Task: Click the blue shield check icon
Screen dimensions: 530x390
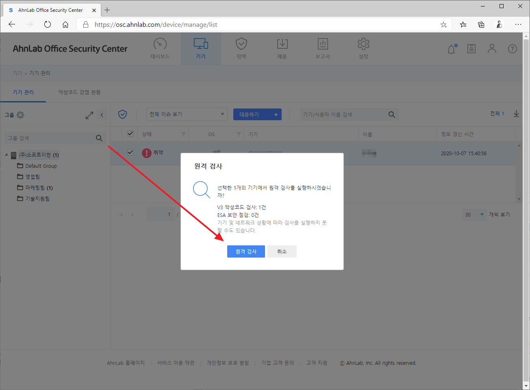Action: click(x=122, y=115)
